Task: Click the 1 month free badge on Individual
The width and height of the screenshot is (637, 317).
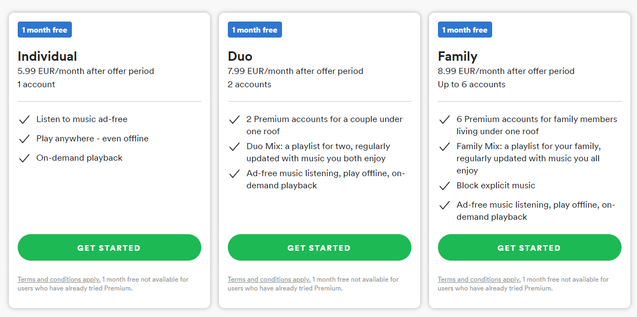Action: (45, 30)
